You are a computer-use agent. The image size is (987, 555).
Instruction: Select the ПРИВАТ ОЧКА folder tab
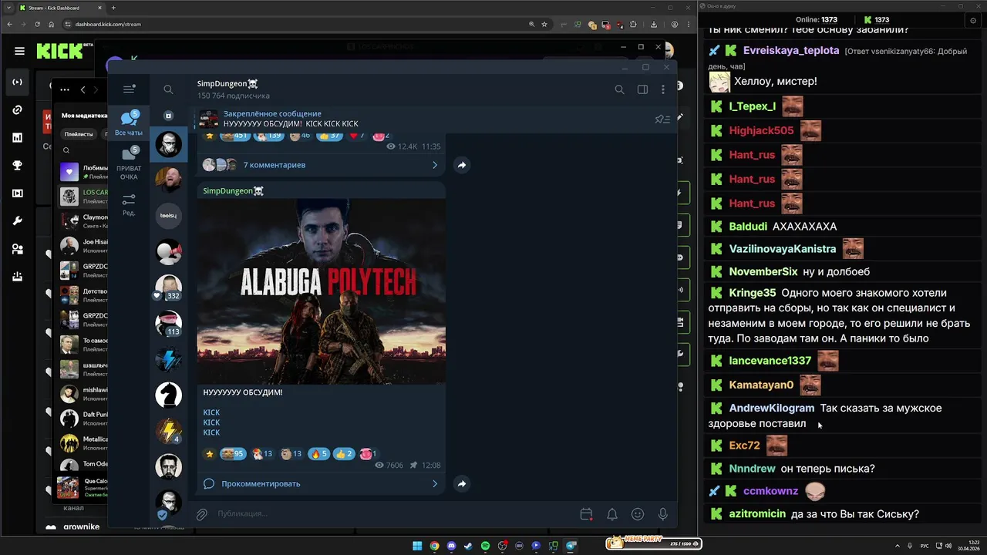129,163
